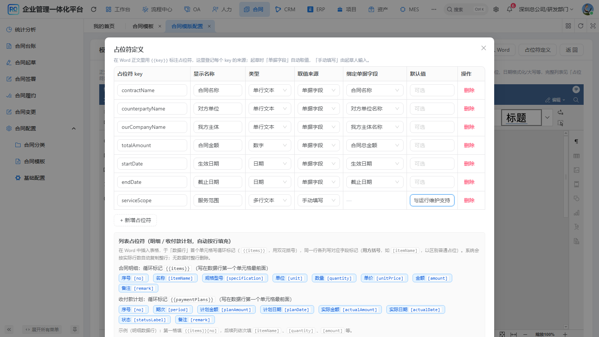Click the 计划金额 [planAmount] tag

pyautogui.click(x=226, y=310)
